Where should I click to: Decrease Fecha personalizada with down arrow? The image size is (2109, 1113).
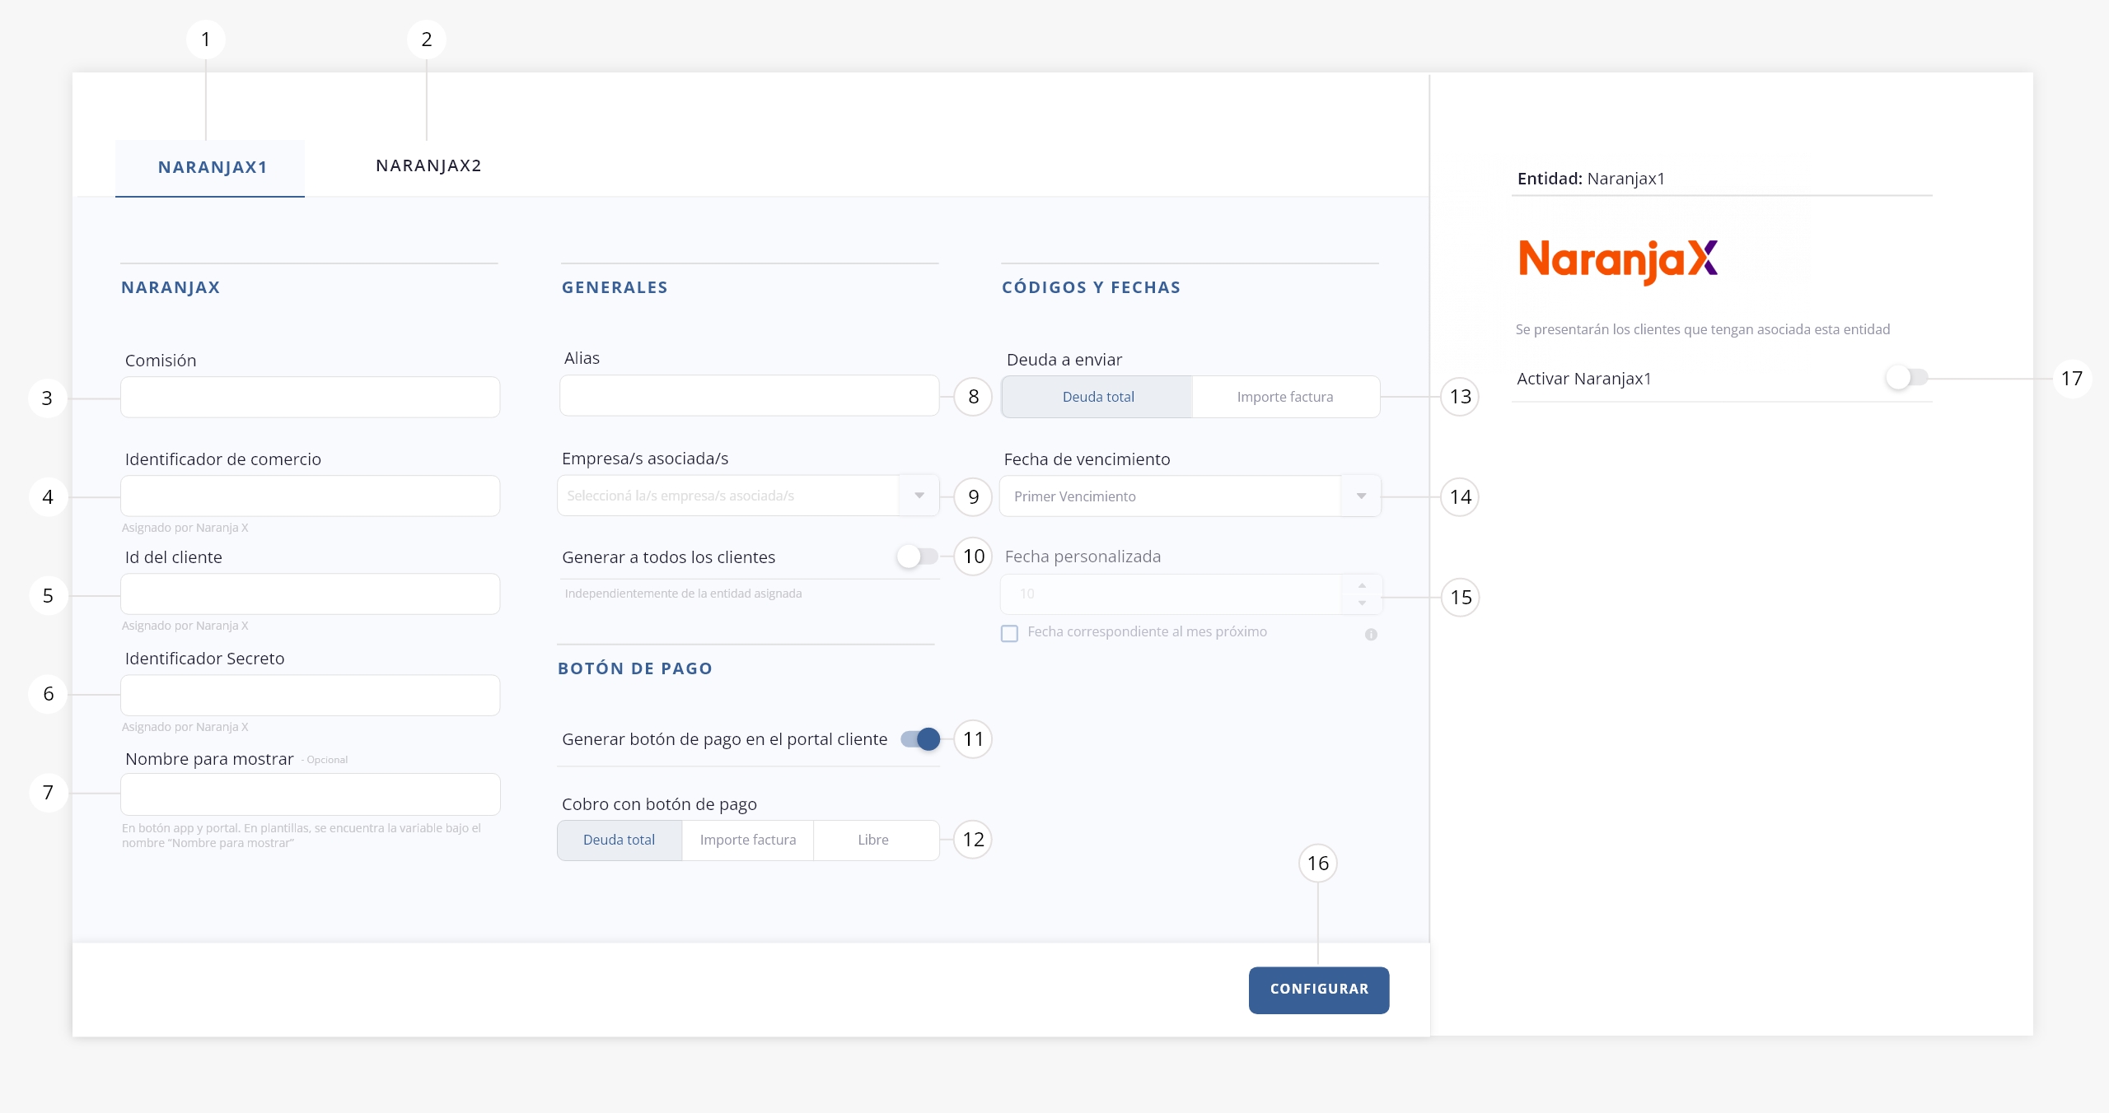tap(1362, 603)
